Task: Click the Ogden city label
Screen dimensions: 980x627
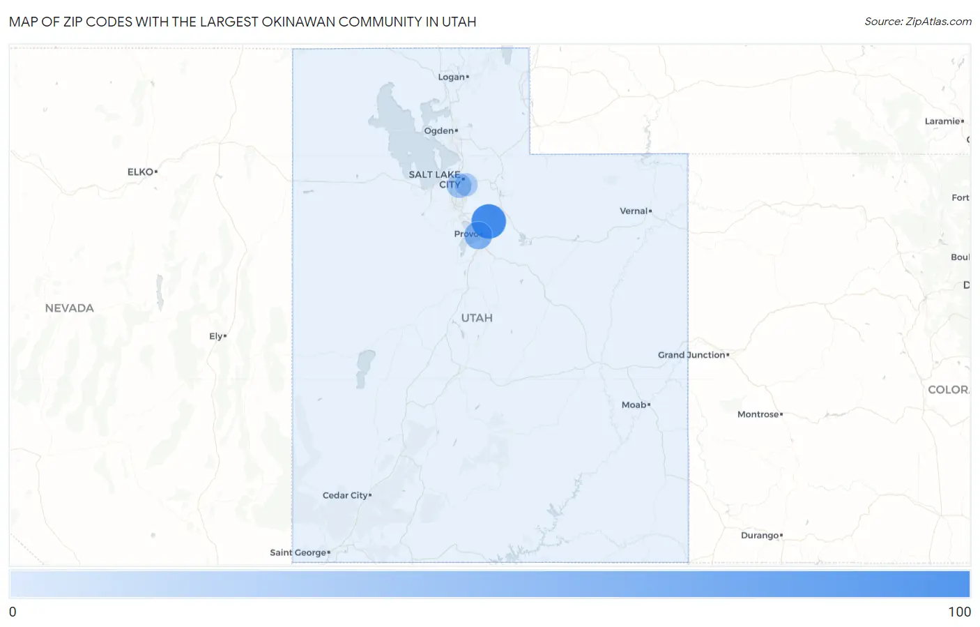Action: point(441,130)
